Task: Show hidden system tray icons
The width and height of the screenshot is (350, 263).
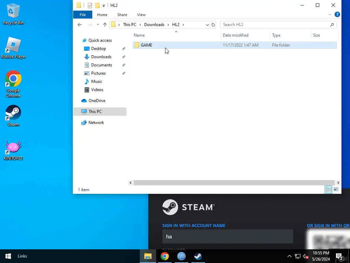Action: point(289,256)
